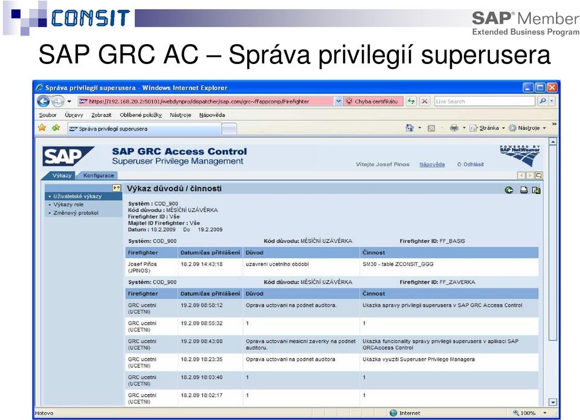This screenshot has width=580, height=420.
Task: Select Uživatelské výkazy in navigation
Action: (83, 196)
